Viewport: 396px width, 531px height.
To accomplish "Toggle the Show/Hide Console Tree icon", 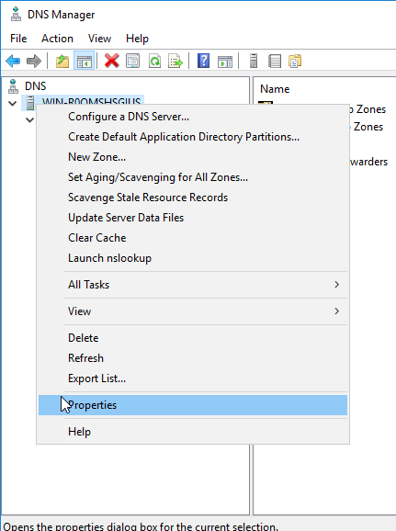I will pyautogui.click(x=84, y=62).
